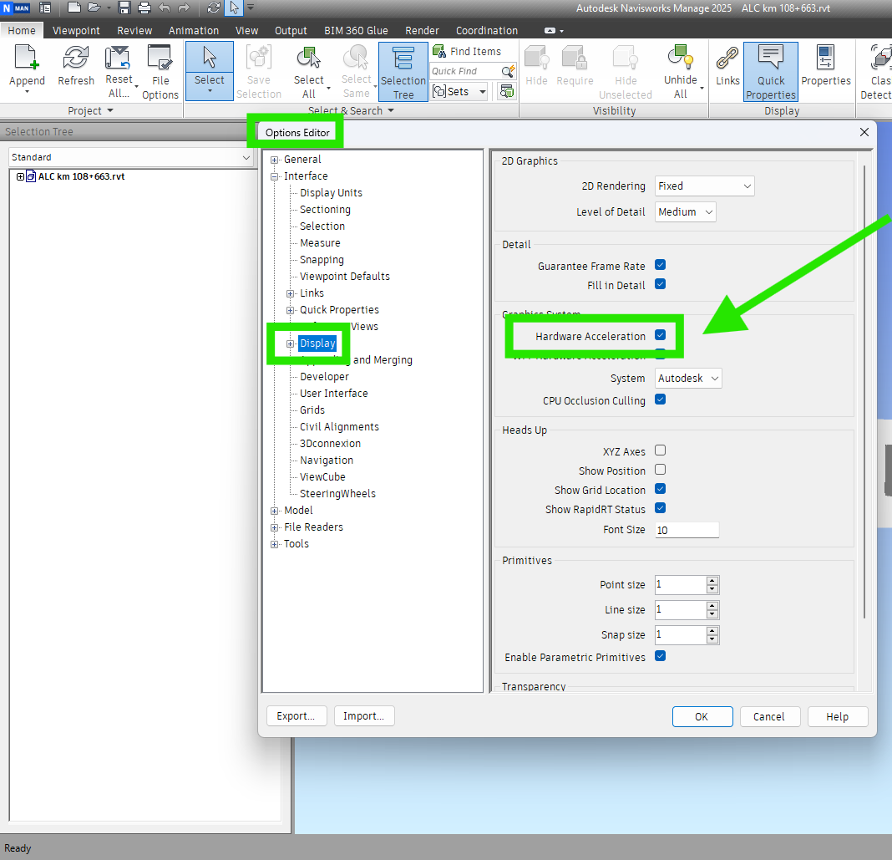Click inside the Font Size field
This screenshot has width=892, height=860.
point(685,529)
